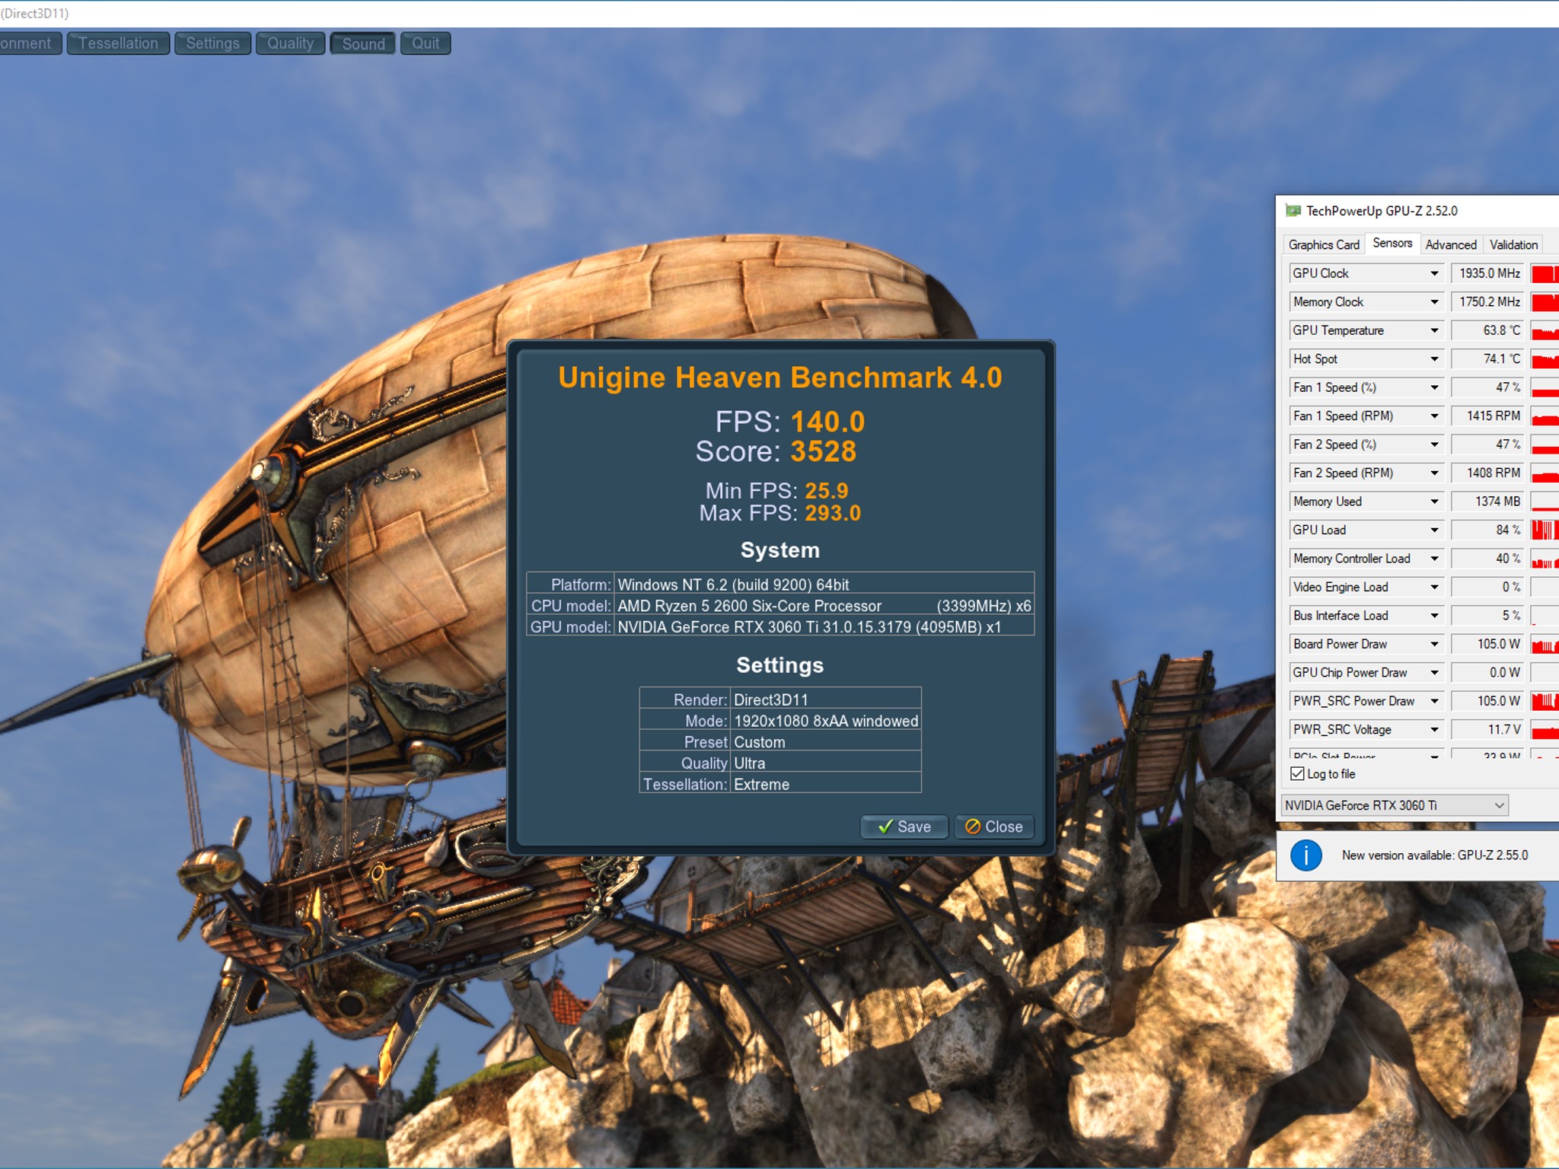This screenshot has height=1169, width=1559.
Task: Open the GPU Temperature sensor dropdown arrow
Action: coord(1434,330)
